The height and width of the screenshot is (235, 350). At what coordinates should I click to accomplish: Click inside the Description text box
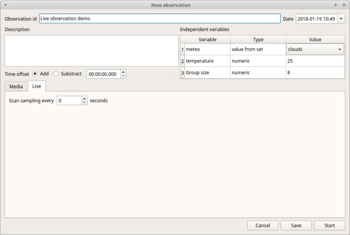pos(91,51)
